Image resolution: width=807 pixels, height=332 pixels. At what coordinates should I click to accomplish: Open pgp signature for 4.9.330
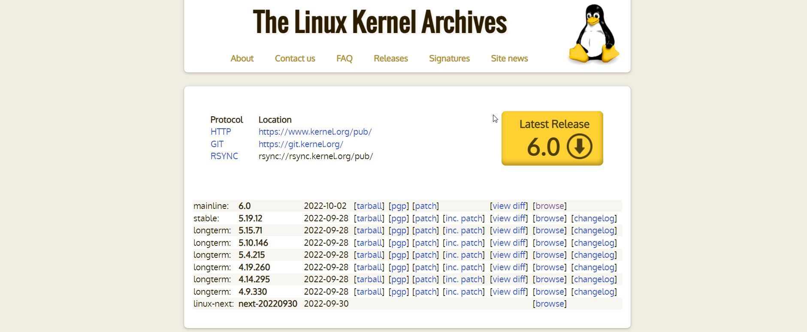pos(399,292)
